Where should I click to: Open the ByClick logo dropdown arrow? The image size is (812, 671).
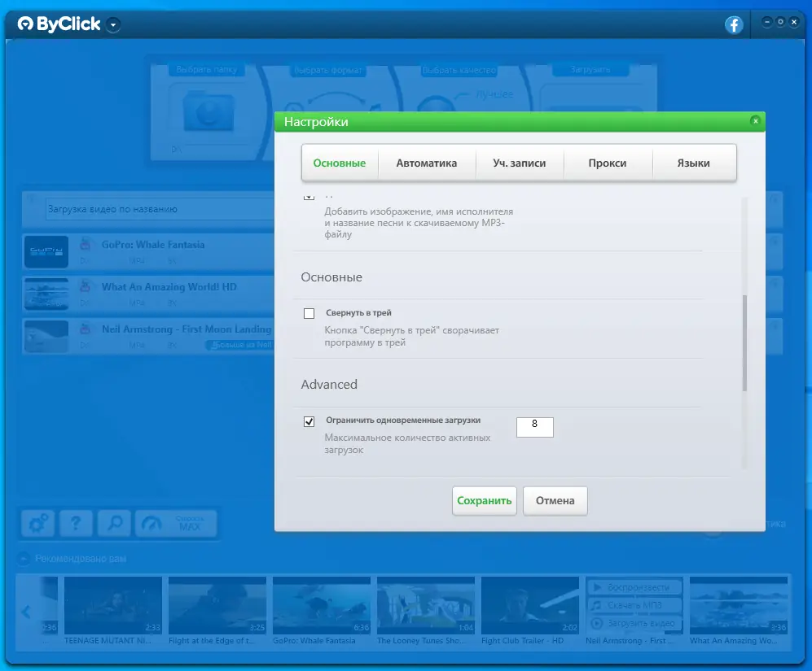click(x=113, y=24)
